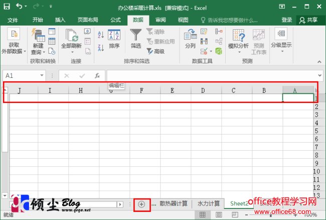Sort descending with the Z-A icon
The image size is (326, 220).
coord(101,48)
